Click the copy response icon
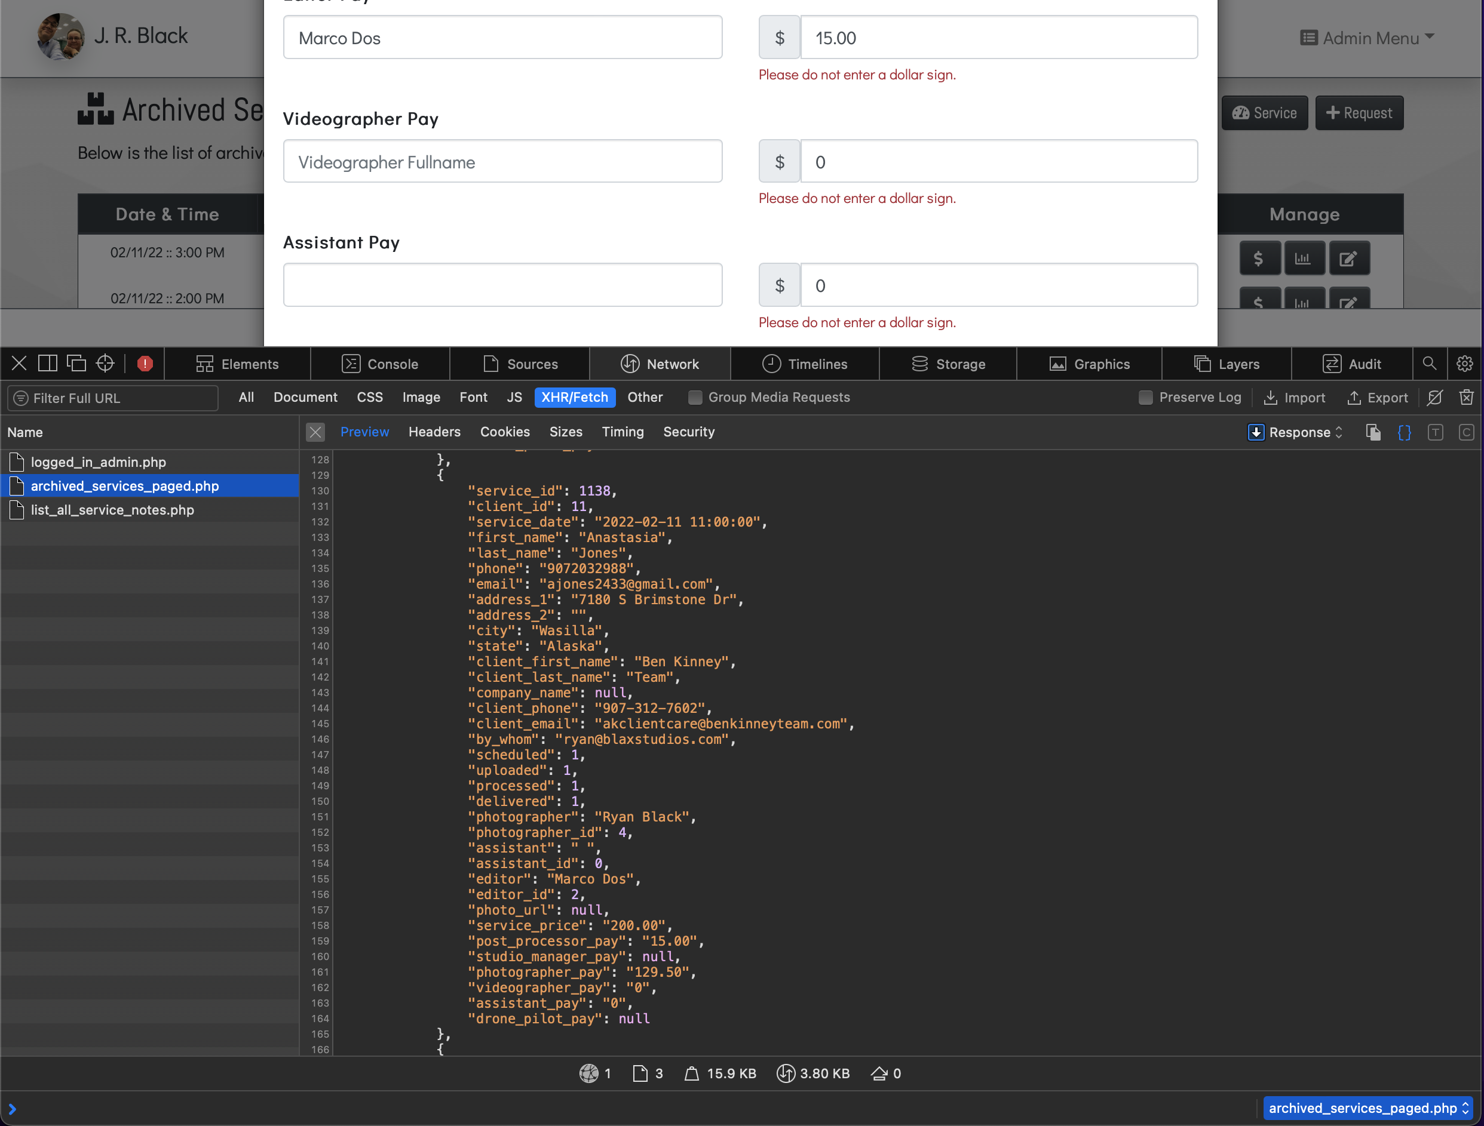 coord(1373,433)
